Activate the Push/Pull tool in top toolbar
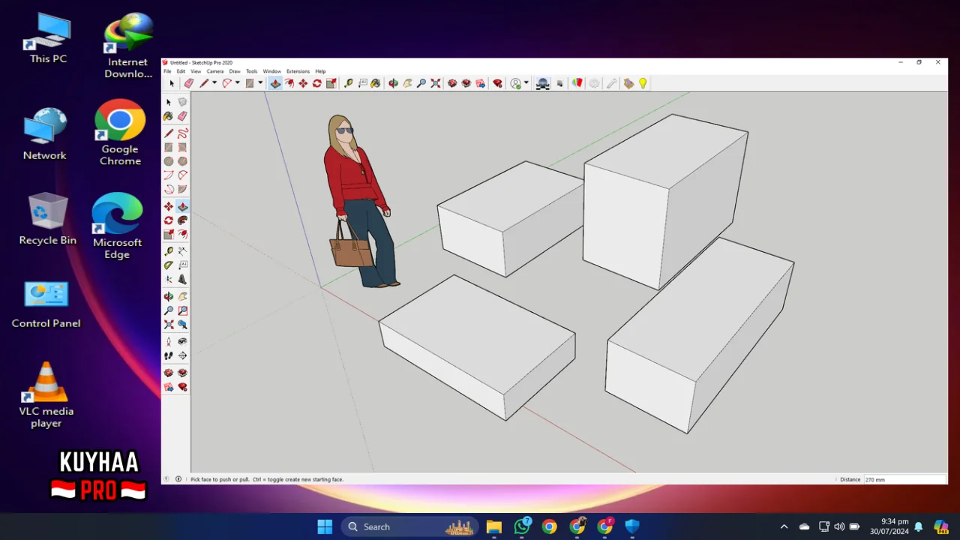960x540 pixels. coord(275,83)
